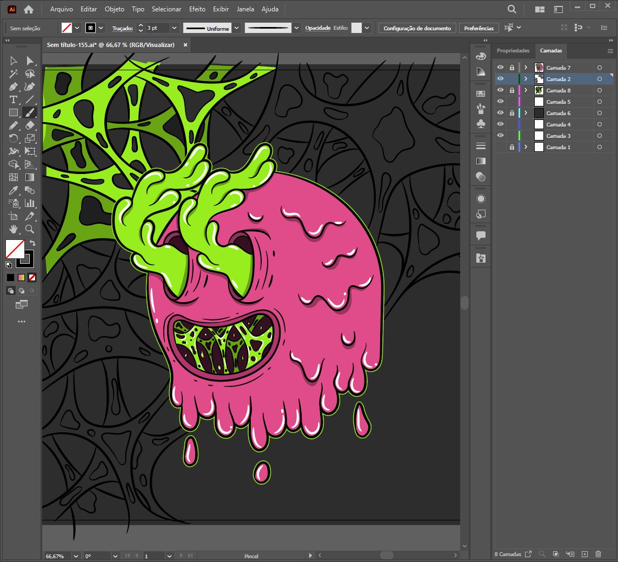Delete selection with Layers trash icon
The image size is (618, 562).
click(x=598, y=554)
